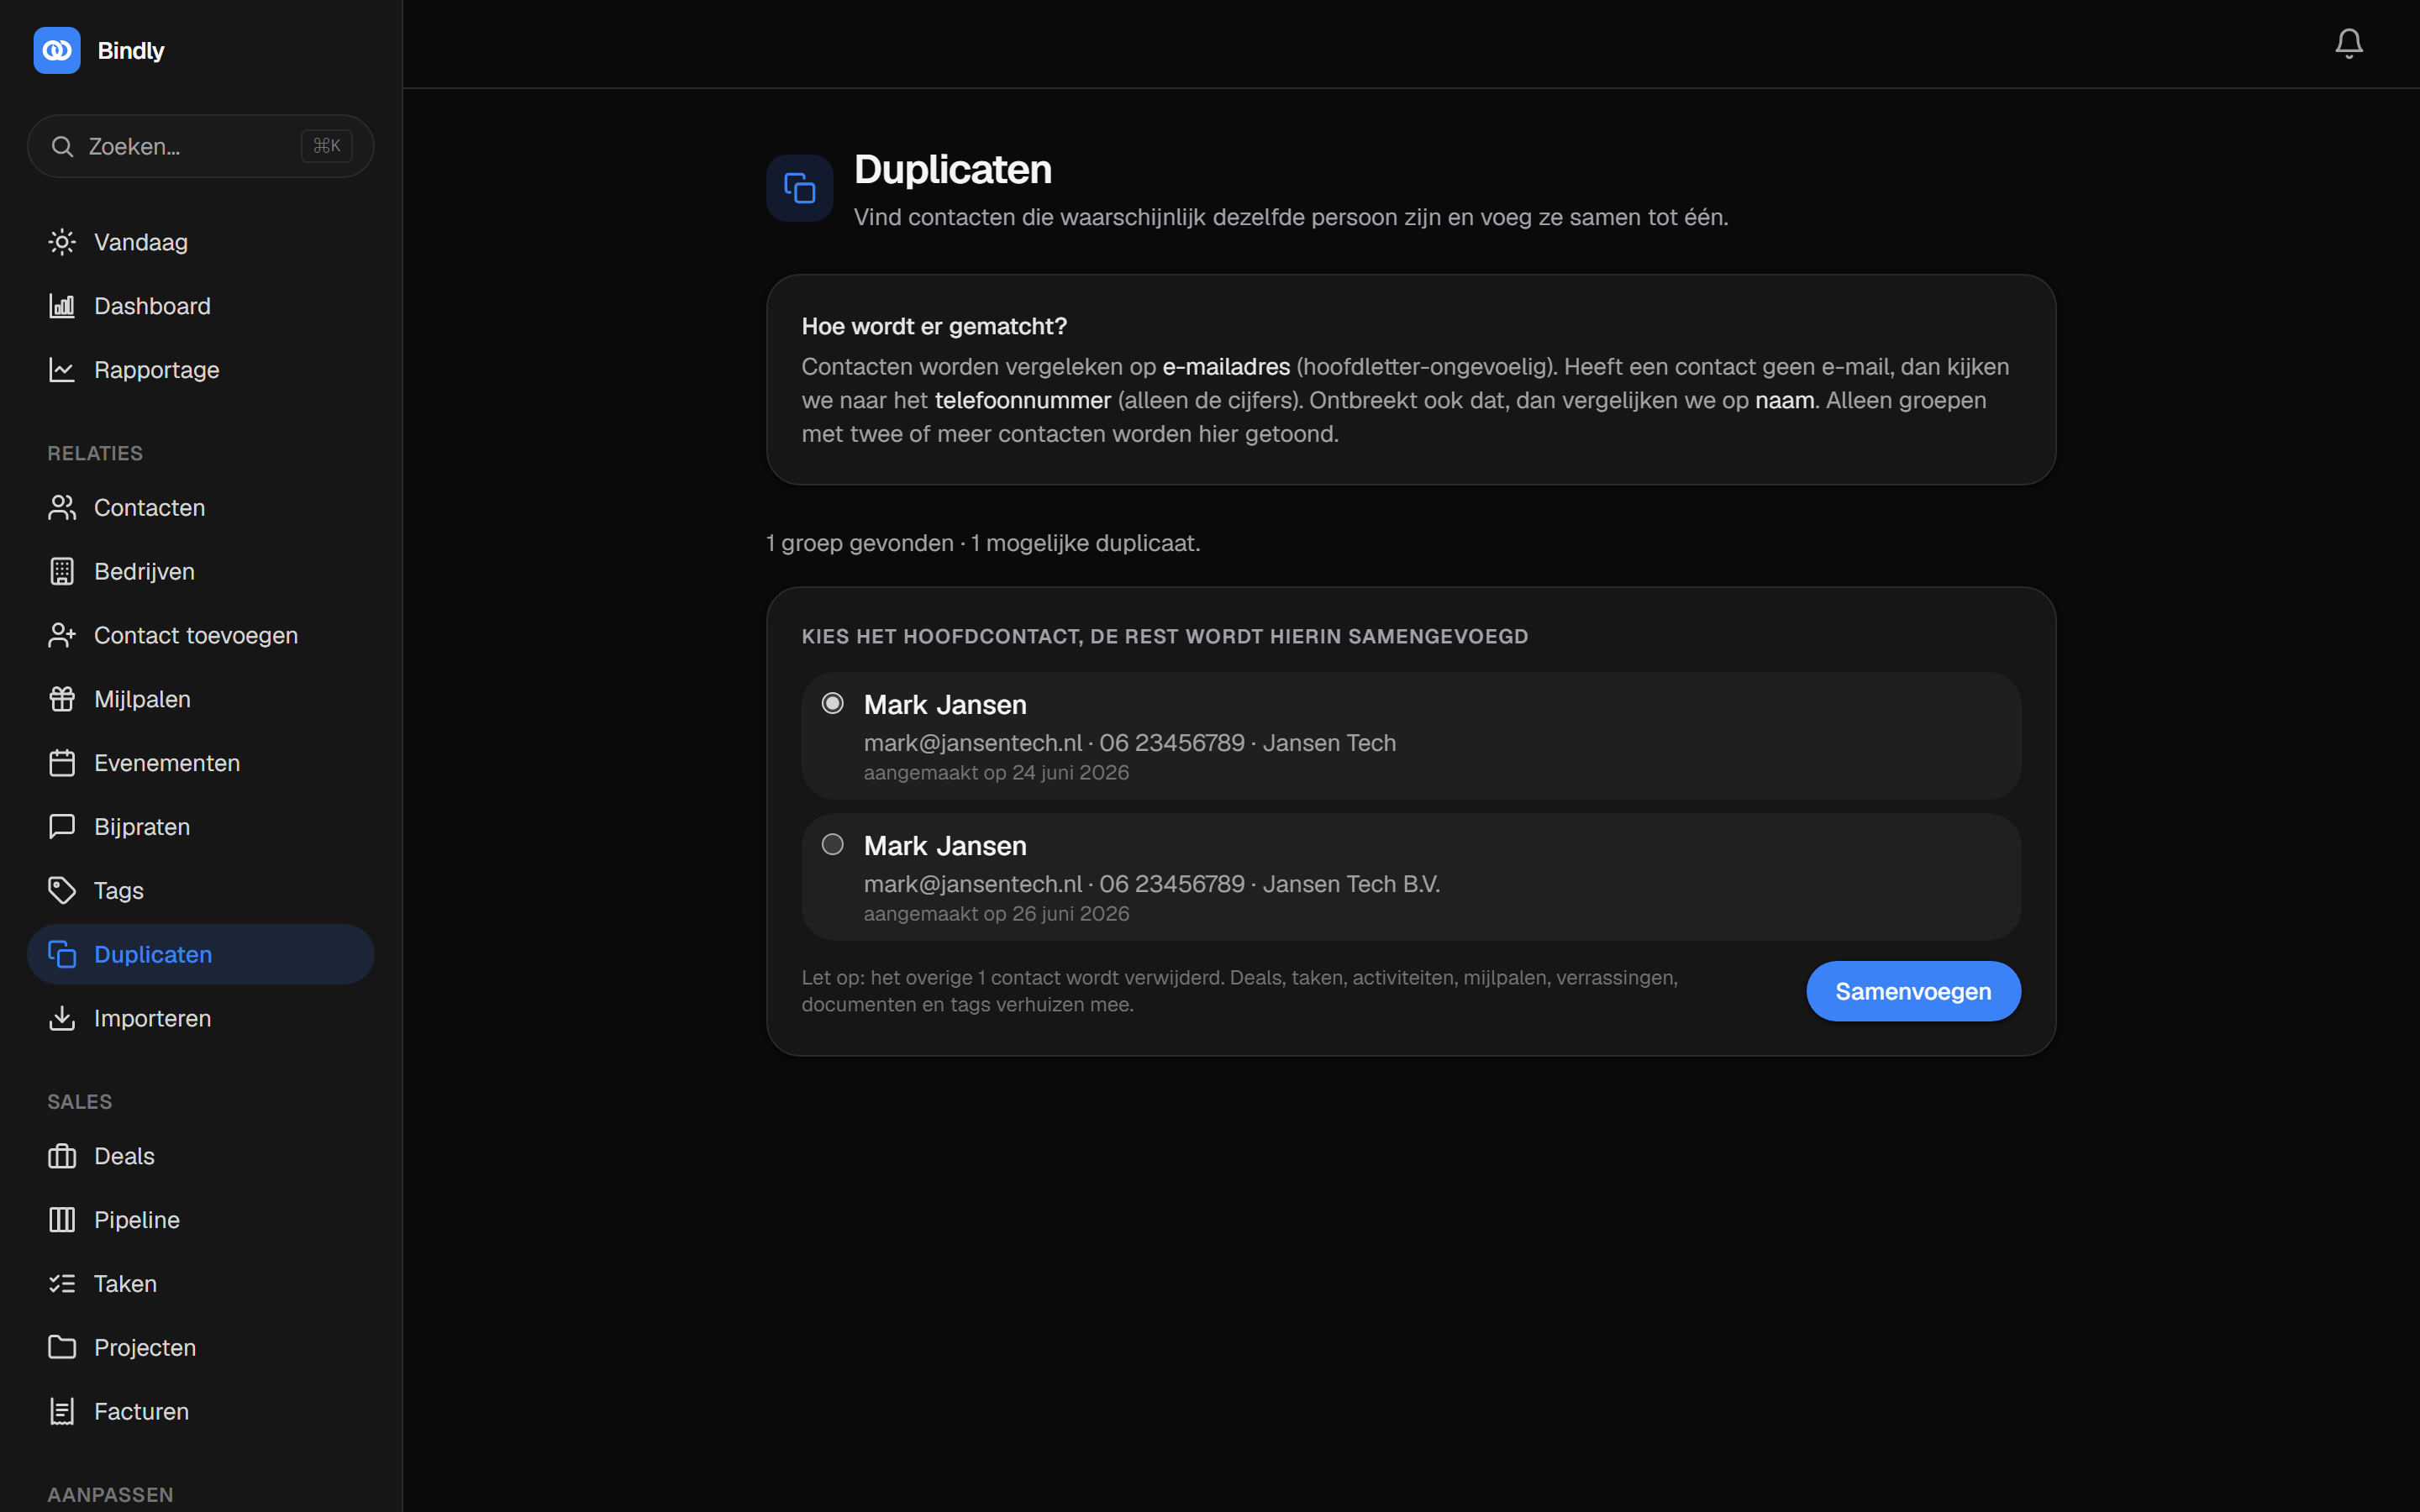Open Evenementen
This screenshot has width=2420, height=1512.
(x=201, y=763)
